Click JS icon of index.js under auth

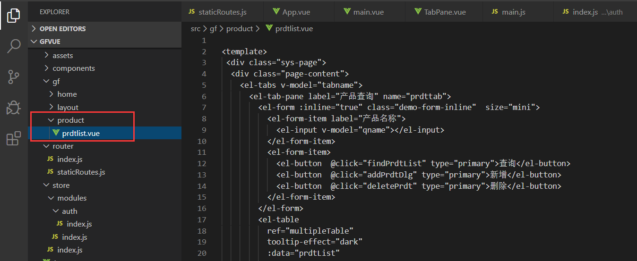[x=60, y=224]
